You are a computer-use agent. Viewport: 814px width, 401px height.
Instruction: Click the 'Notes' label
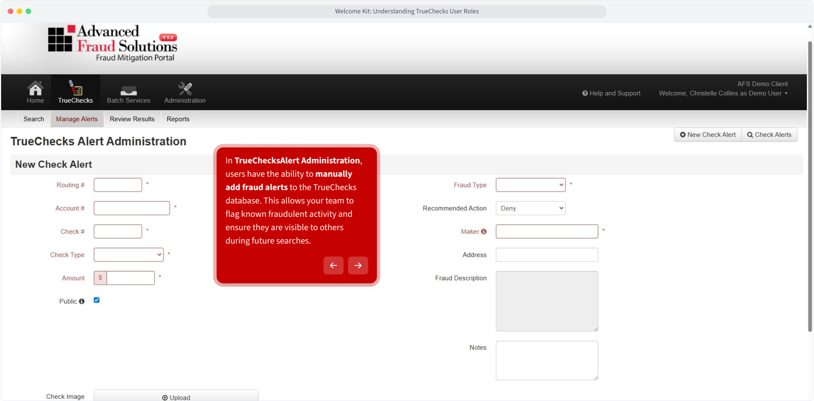pos(478,348)
